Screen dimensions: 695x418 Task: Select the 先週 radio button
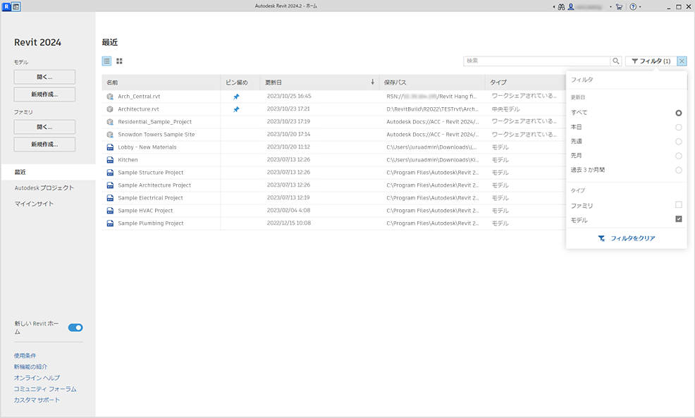(678, 142)
